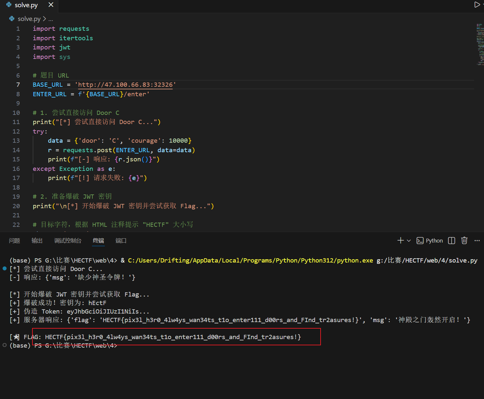Select the Python terminal entry labeled Python
484x399 pixels.
[x=434, y=240]
